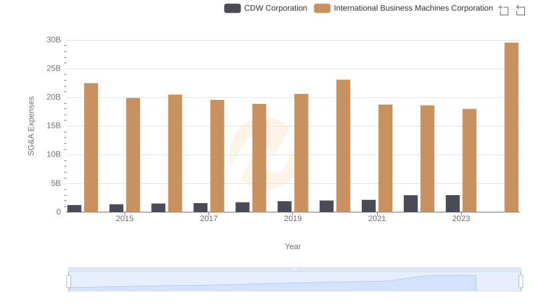Click the Year axis title

(x=293, y=246)
